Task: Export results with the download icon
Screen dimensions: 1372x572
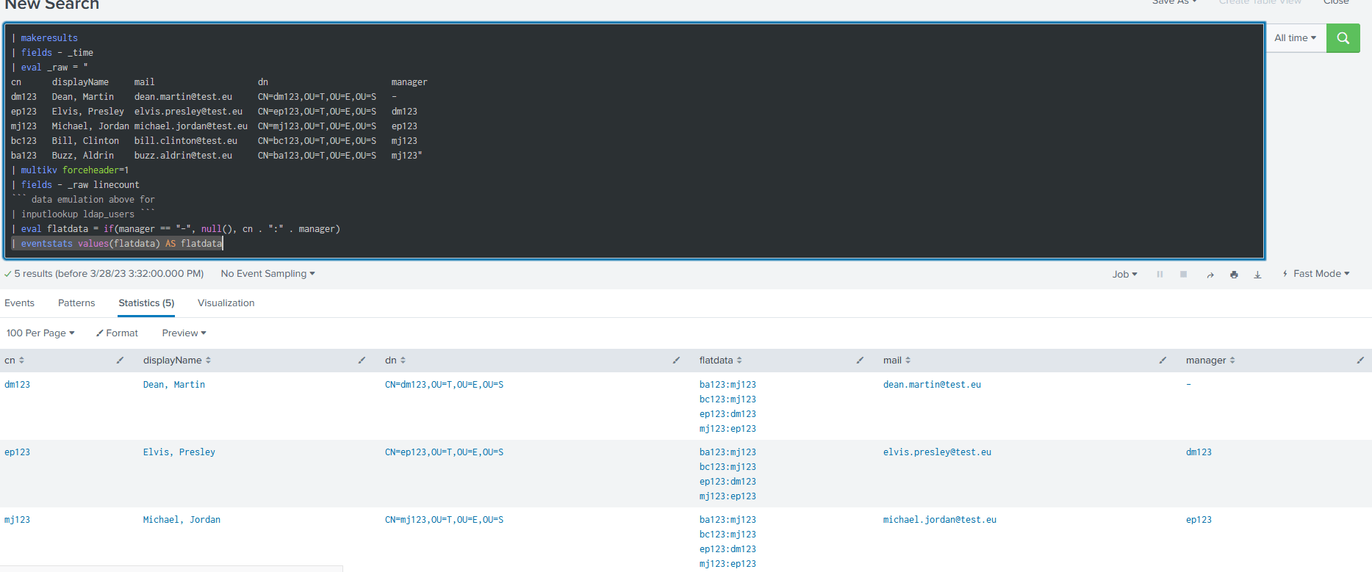Action: click(1257, 275)
